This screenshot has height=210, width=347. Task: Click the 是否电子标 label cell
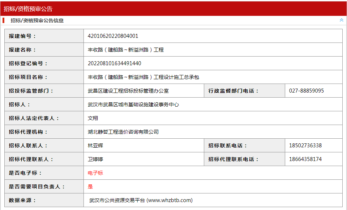44,173
